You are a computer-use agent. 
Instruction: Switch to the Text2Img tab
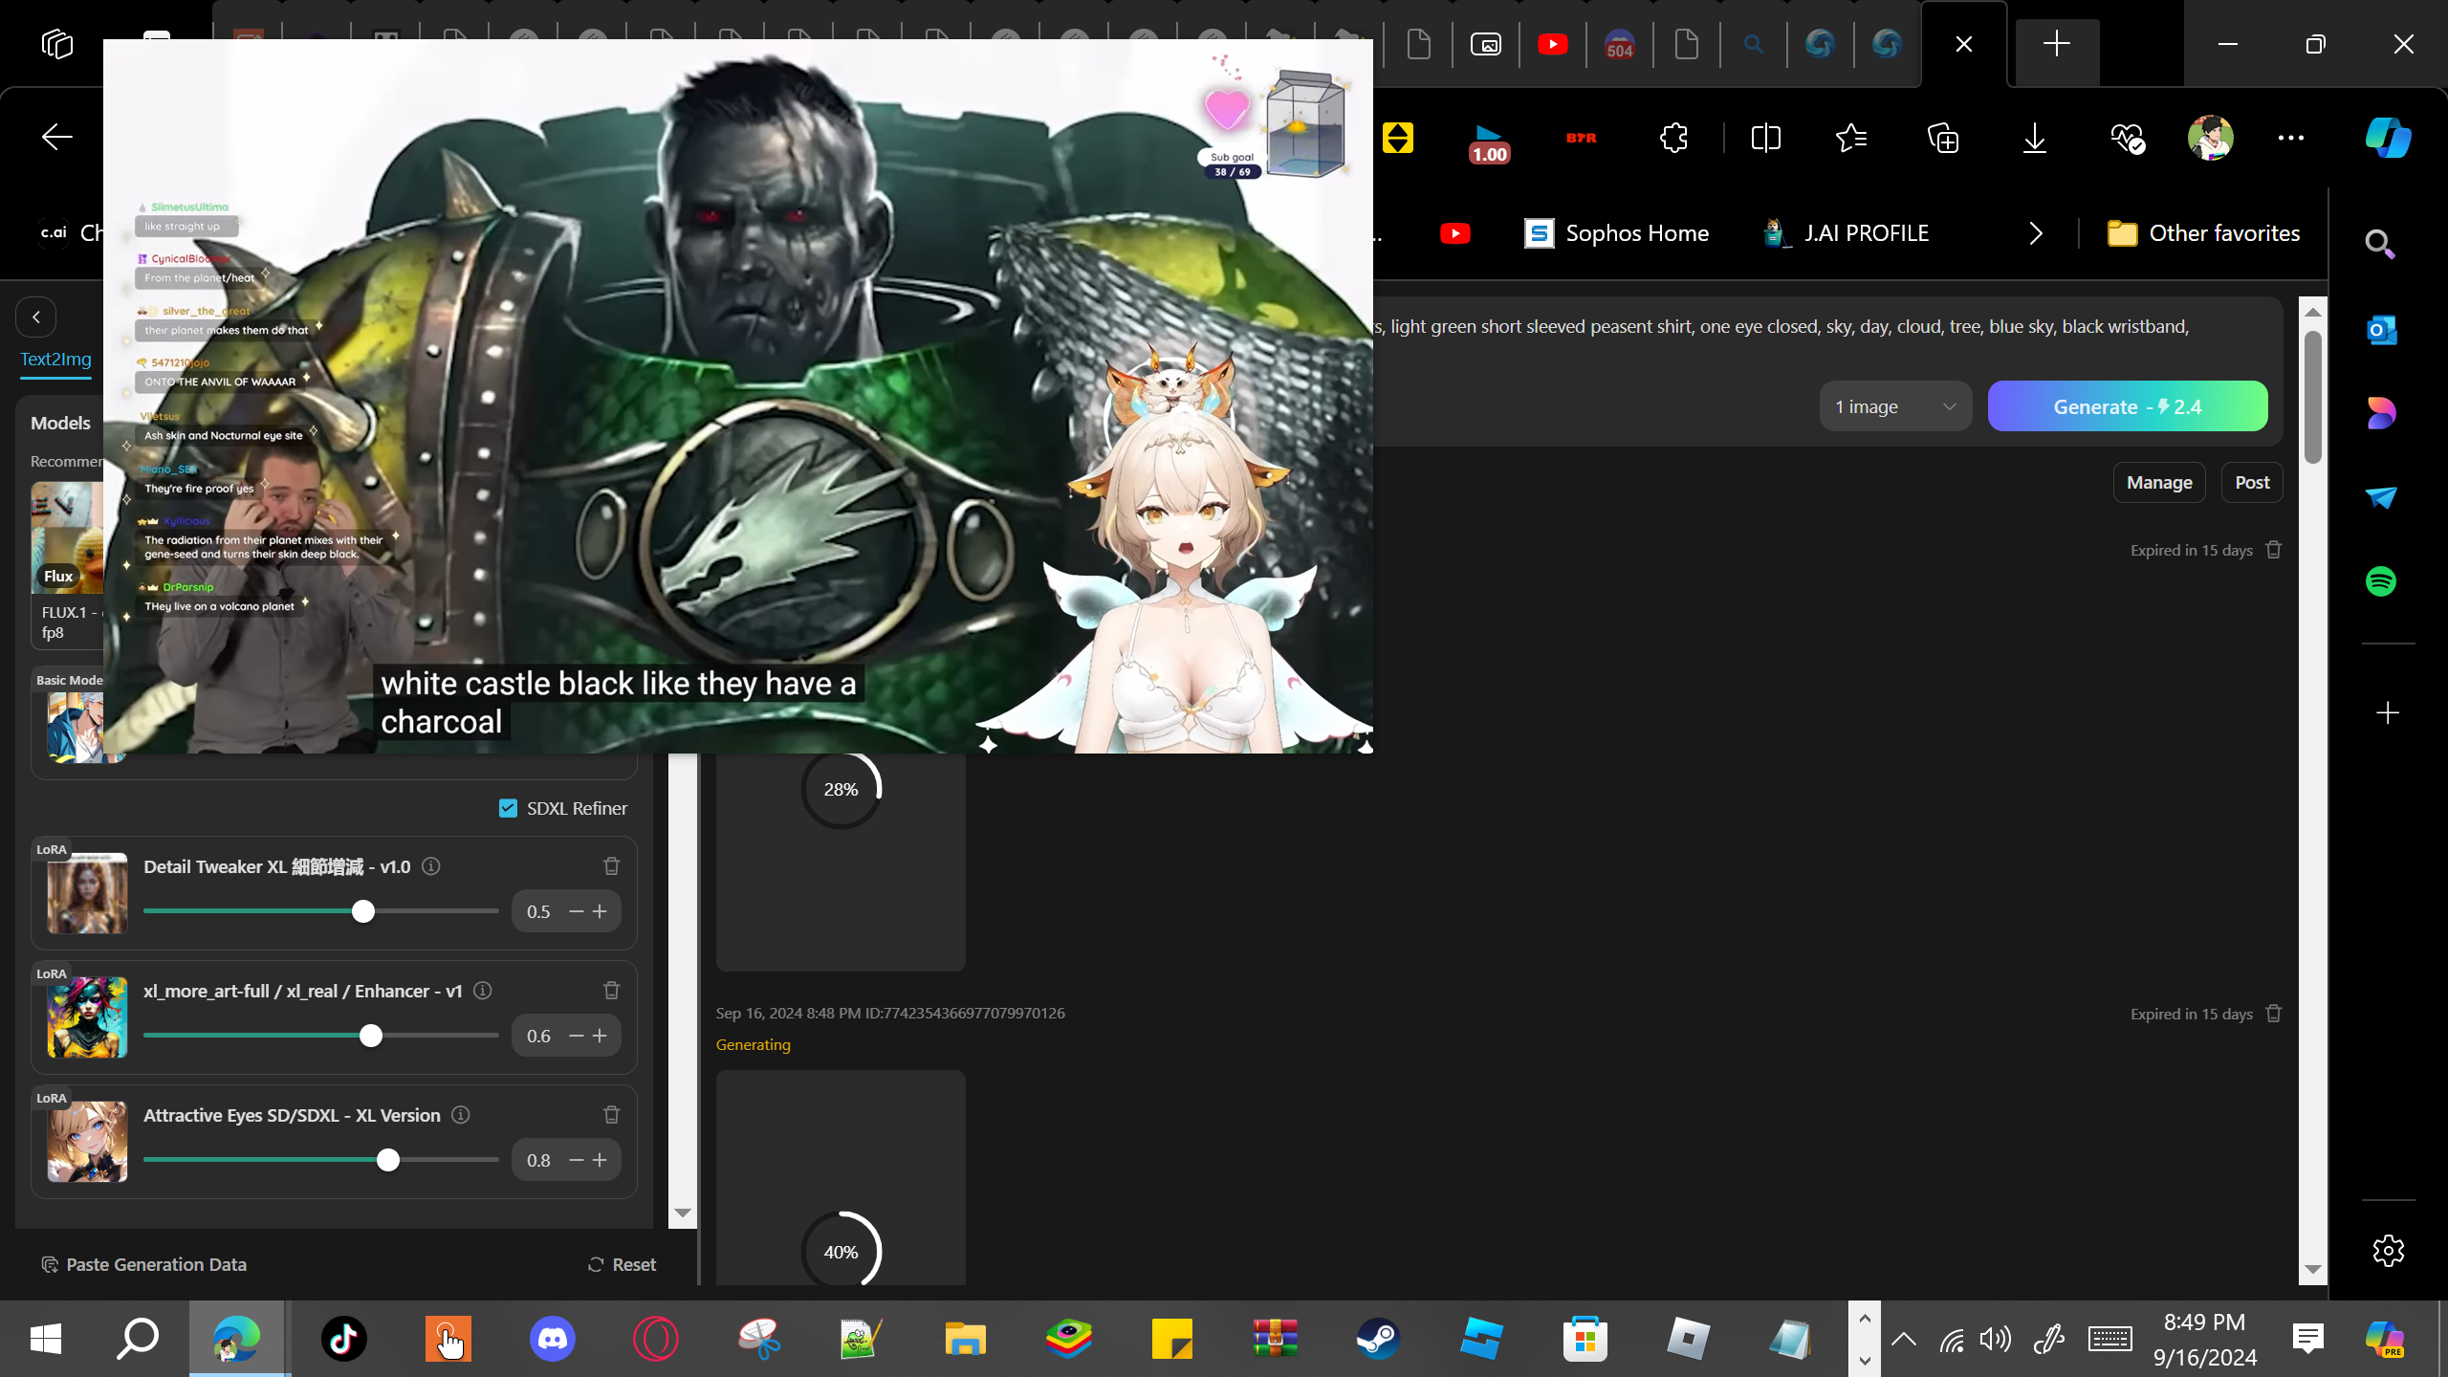56,360
